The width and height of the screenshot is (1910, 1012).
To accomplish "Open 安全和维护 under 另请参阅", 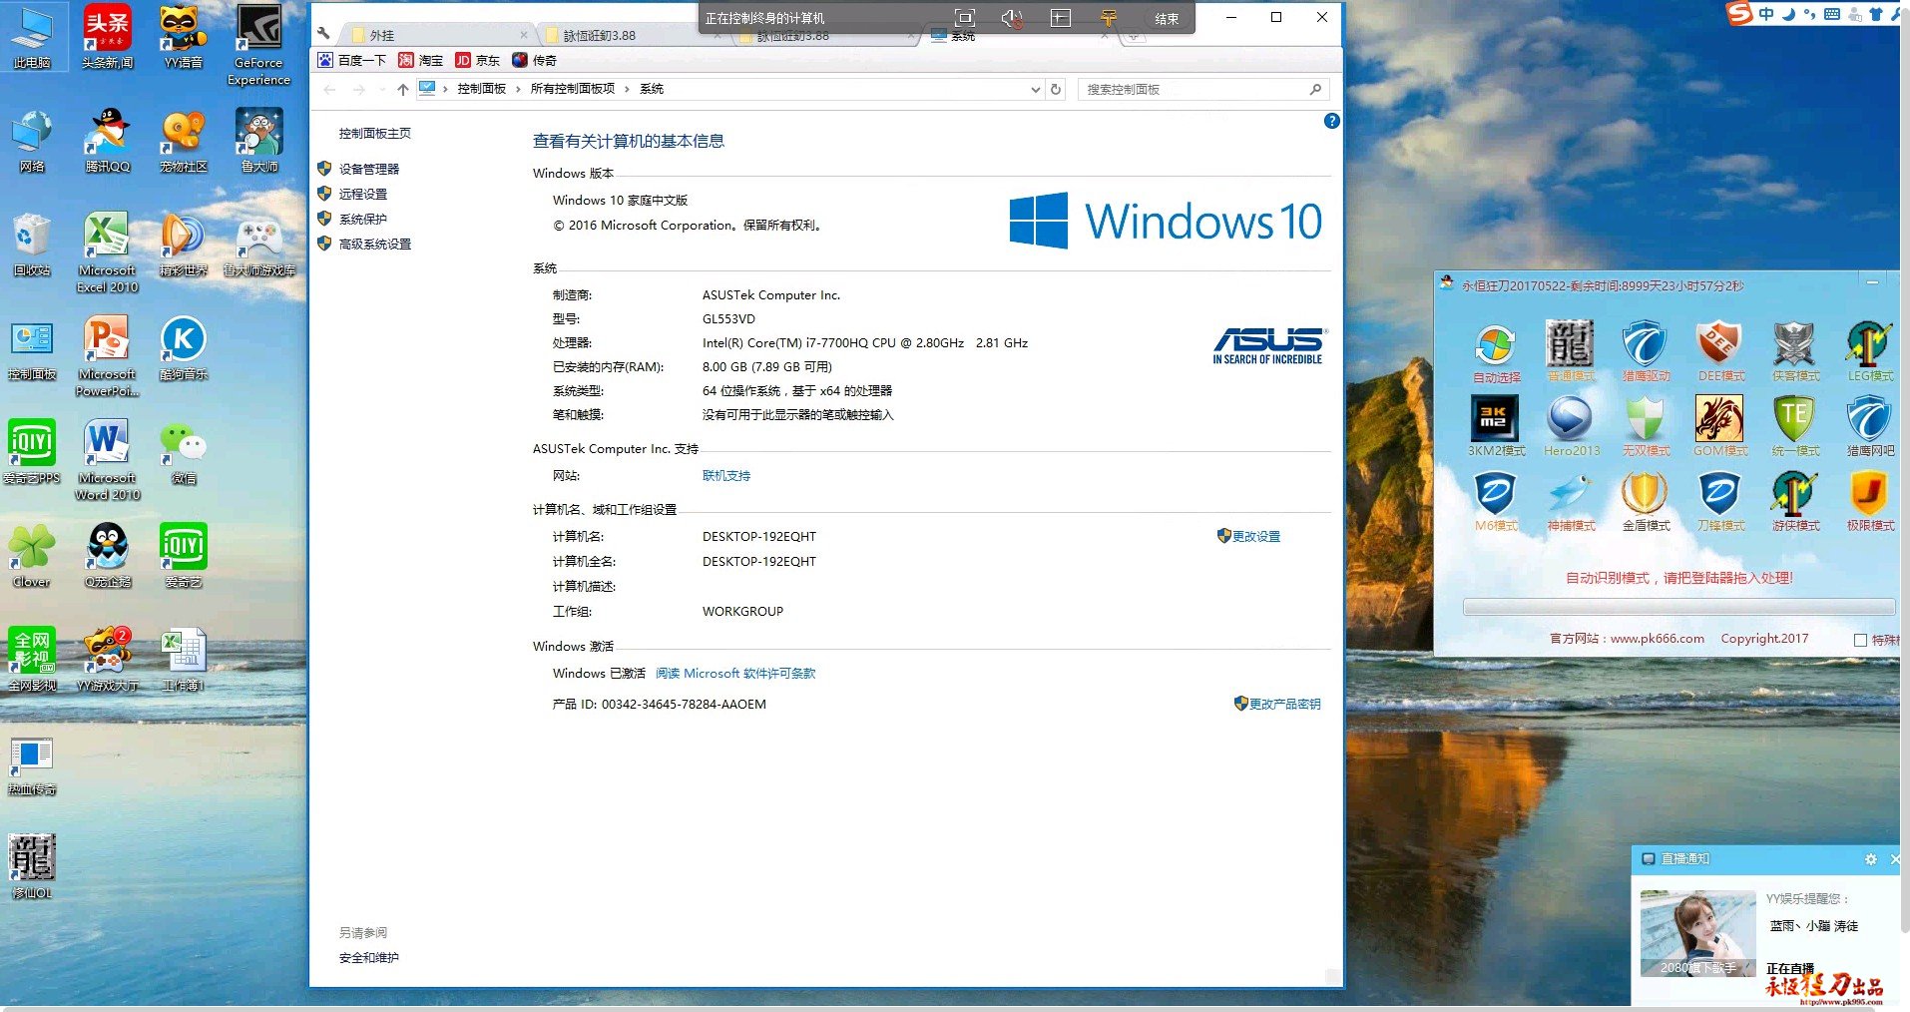I will coord(368,957).
